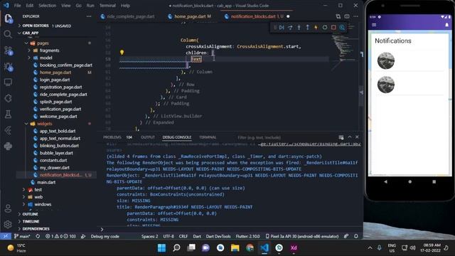Click the CRLF line ending indicator
The image size is (455, 256).
[x=183, y=236]
